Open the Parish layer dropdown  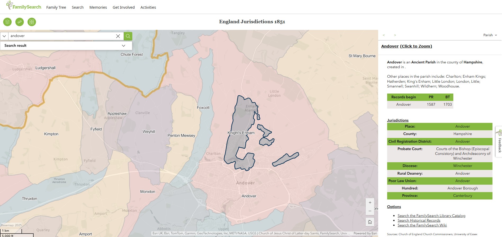(x=490, y=35)
